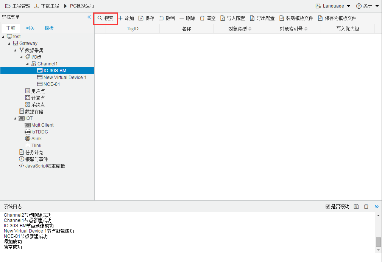This screenshot has width=382, height=262.
Task: Switch to the 模板 tab
Action: [x=49, y=28]
